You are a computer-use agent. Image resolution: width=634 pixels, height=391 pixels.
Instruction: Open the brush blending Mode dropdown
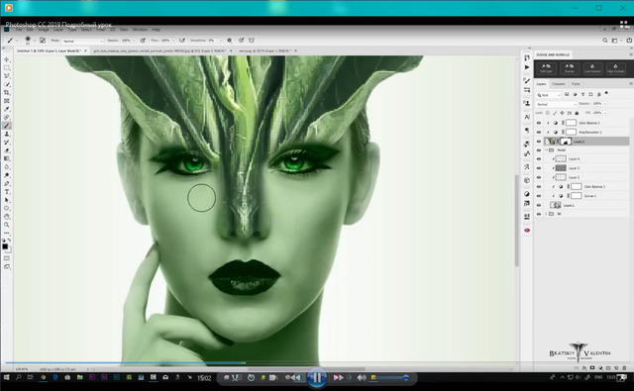point(83,41)
